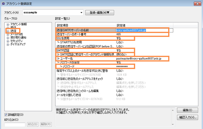Click the 解除(R) button
The image size is (203, 129).
click(46, 124)
